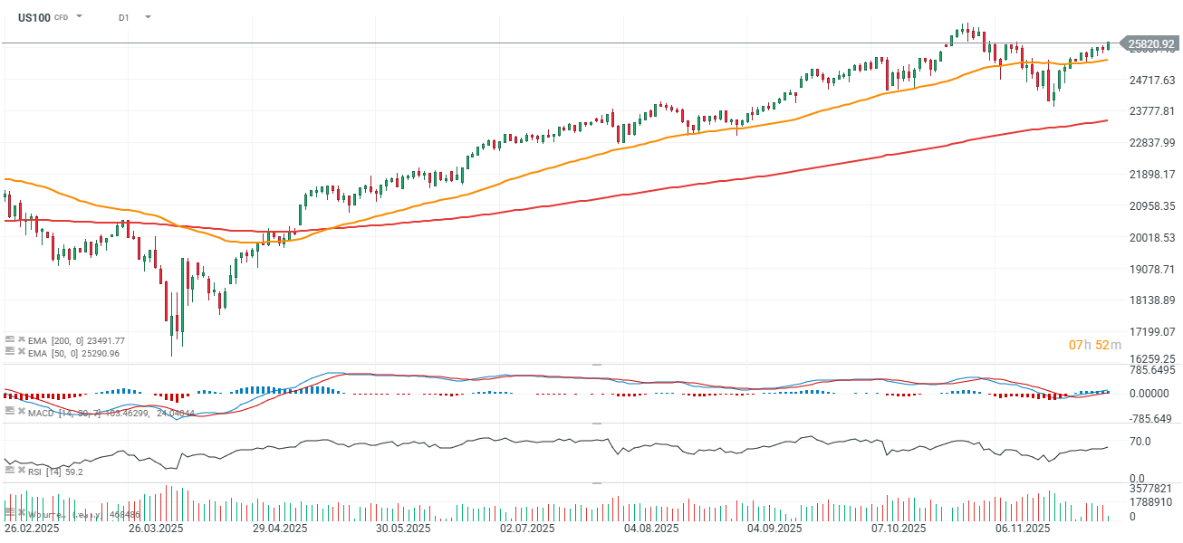Click the resize handle above Volume panel
Screen dimensions: 1183x543
596,482
